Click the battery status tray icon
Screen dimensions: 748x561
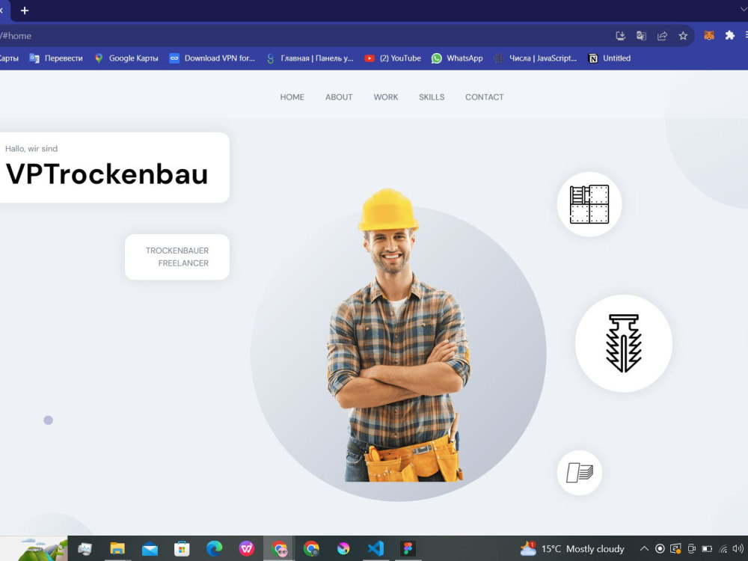pos(707,548)
